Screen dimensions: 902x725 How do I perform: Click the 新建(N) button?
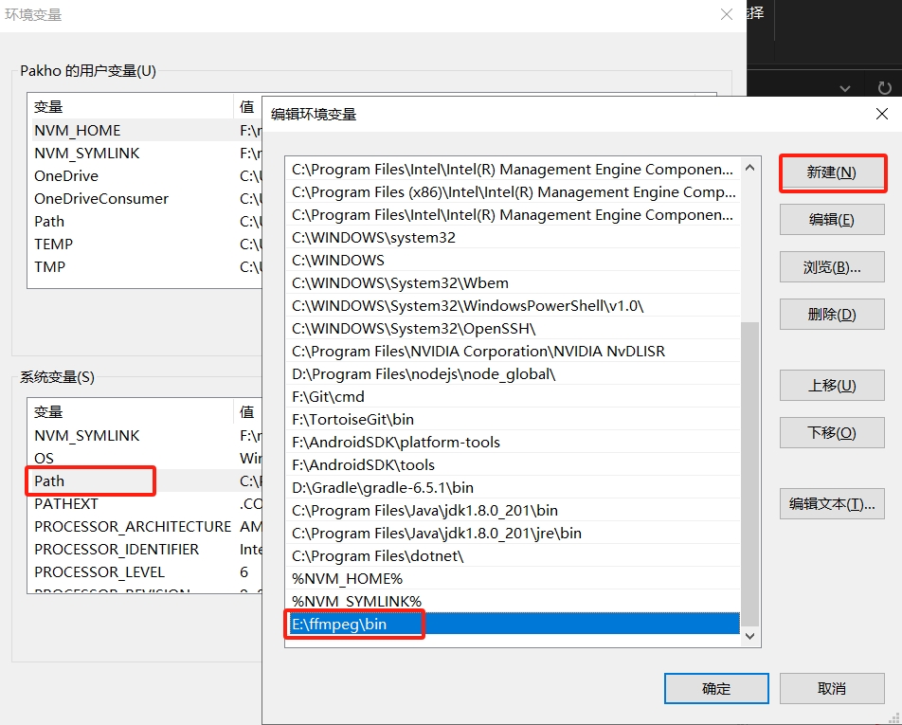[x=831, y=172]
